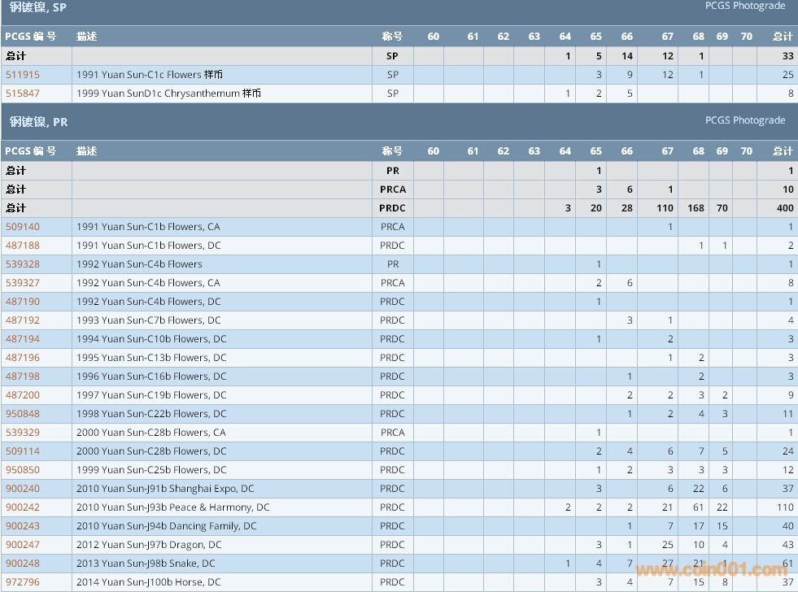
Task: Select PCGS number 487188
Action: (x=23, y=246)
